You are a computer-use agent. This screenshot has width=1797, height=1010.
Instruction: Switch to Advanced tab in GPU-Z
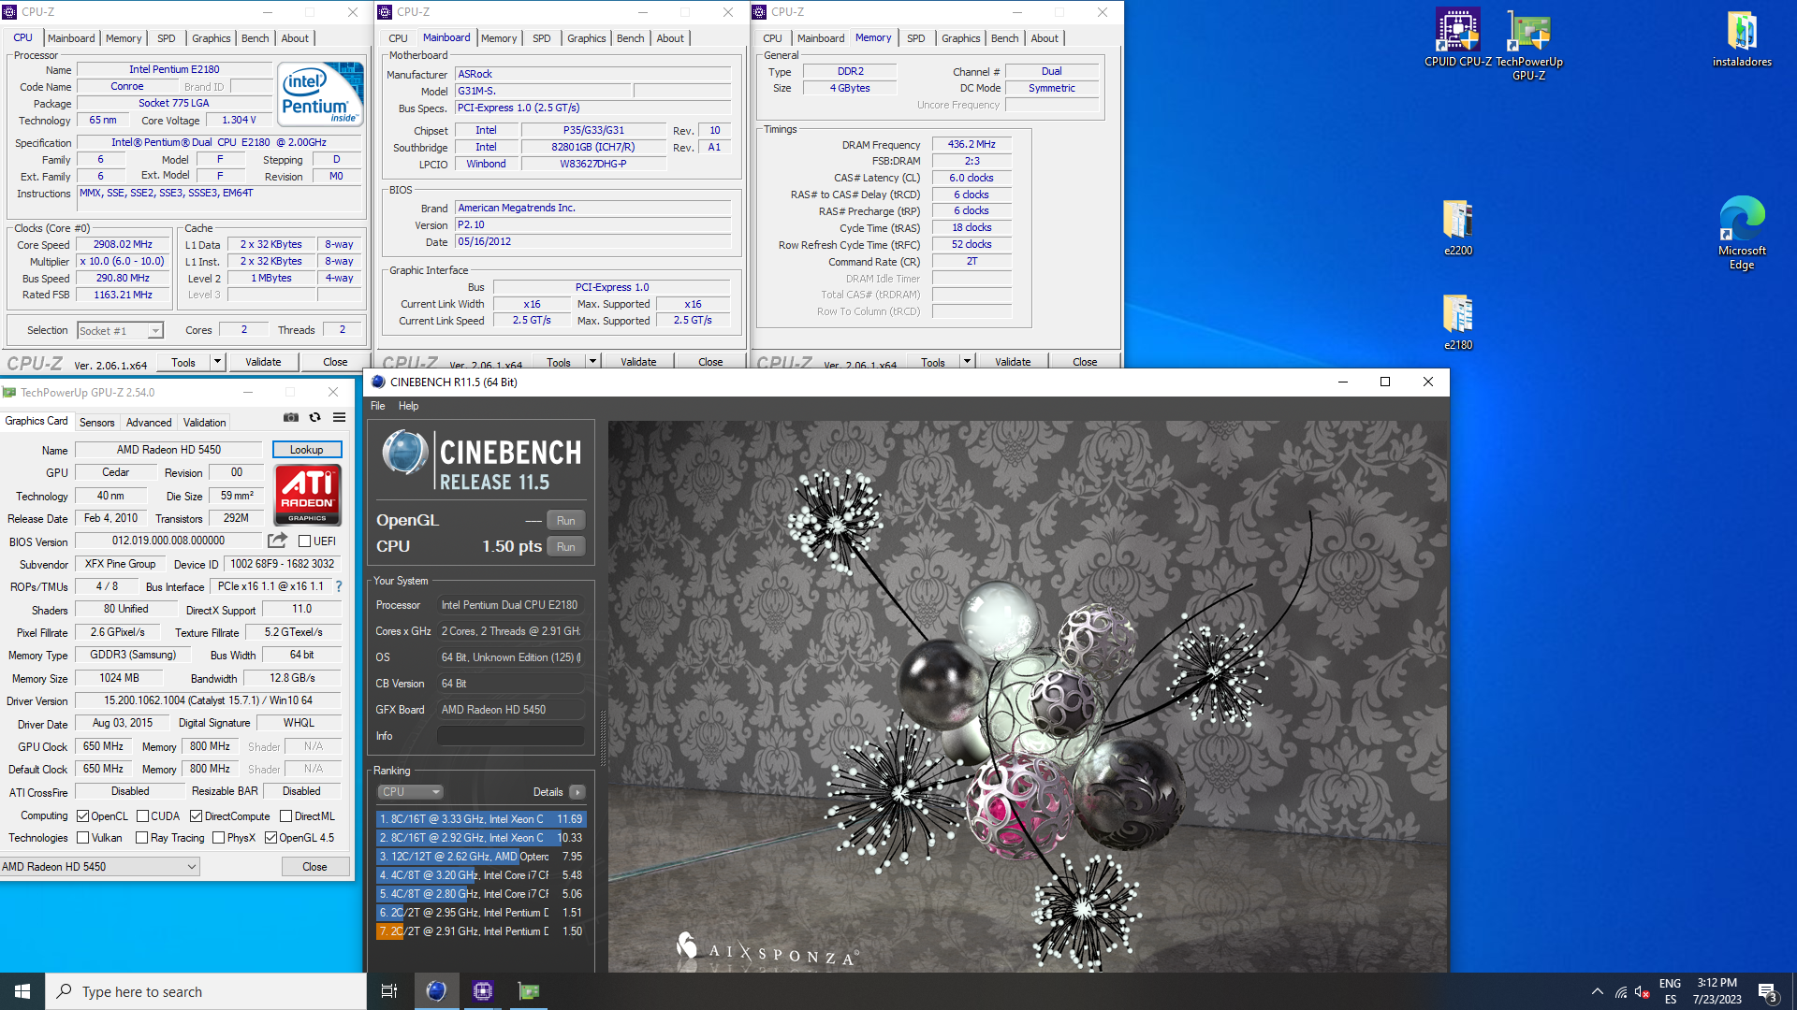(x=149, y=423)
